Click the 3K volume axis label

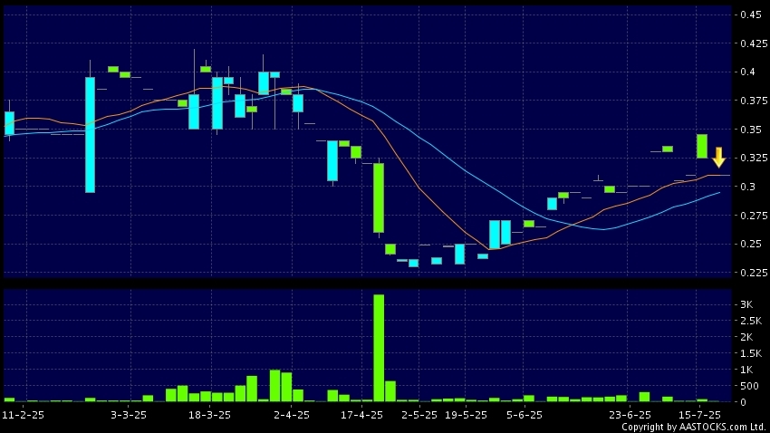click(x=746, y=304)
